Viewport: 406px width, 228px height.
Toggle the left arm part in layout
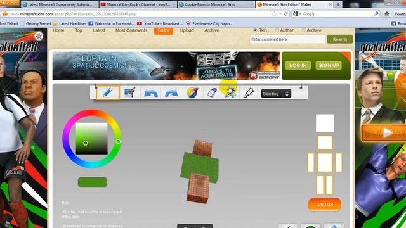click(x=311, y=162)
